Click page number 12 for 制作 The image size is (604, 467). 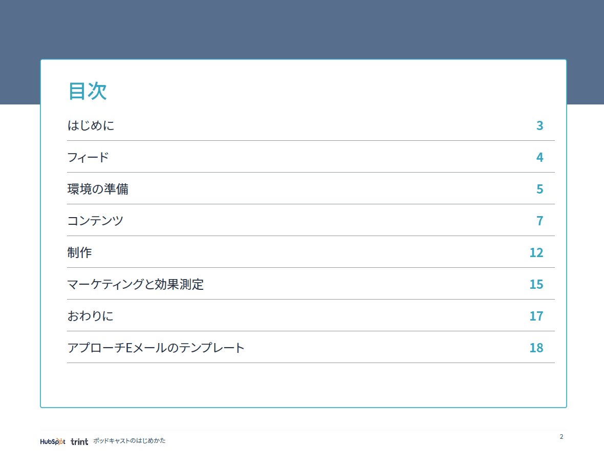[x=536, y=252]
